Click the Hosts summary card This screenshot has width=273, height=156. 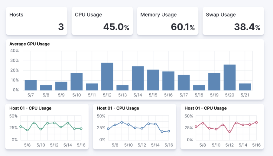click(37, 21)
